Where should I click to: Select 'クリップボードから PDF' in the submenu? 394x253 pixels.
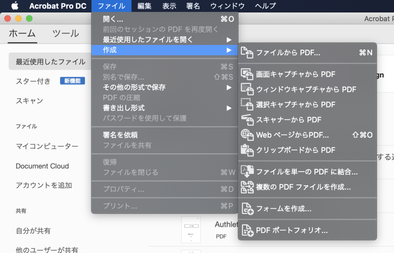[x=307, y=150]
